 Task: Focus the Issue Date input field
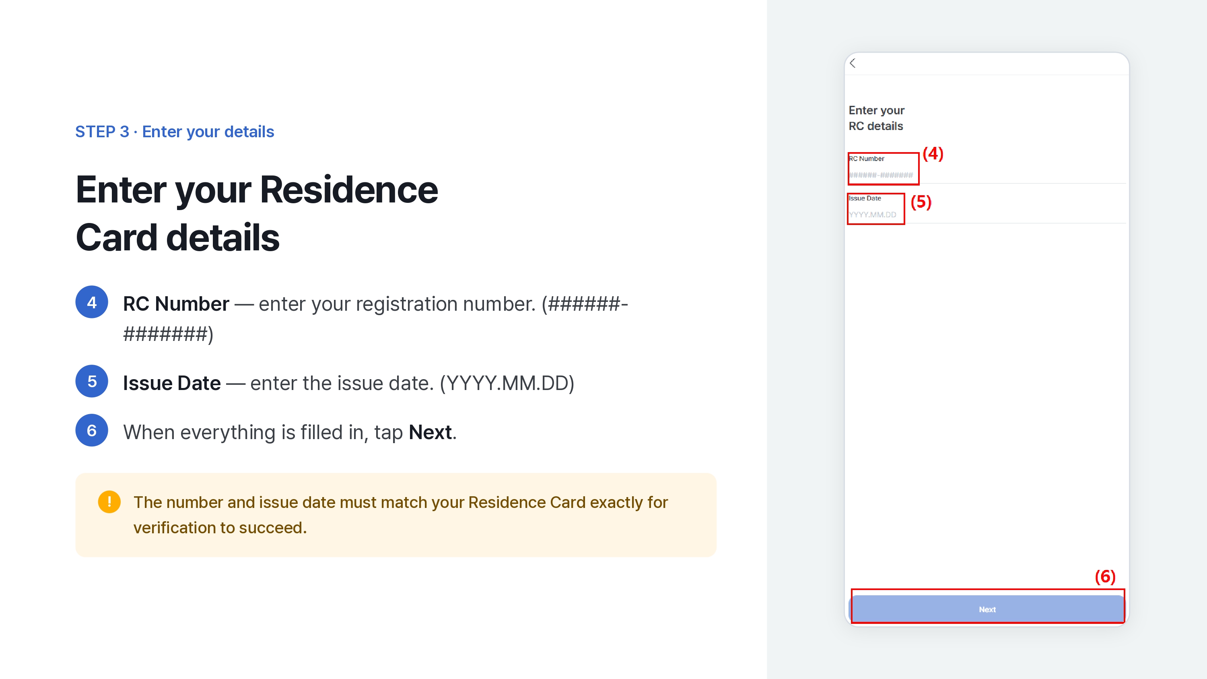click(987, 215)
